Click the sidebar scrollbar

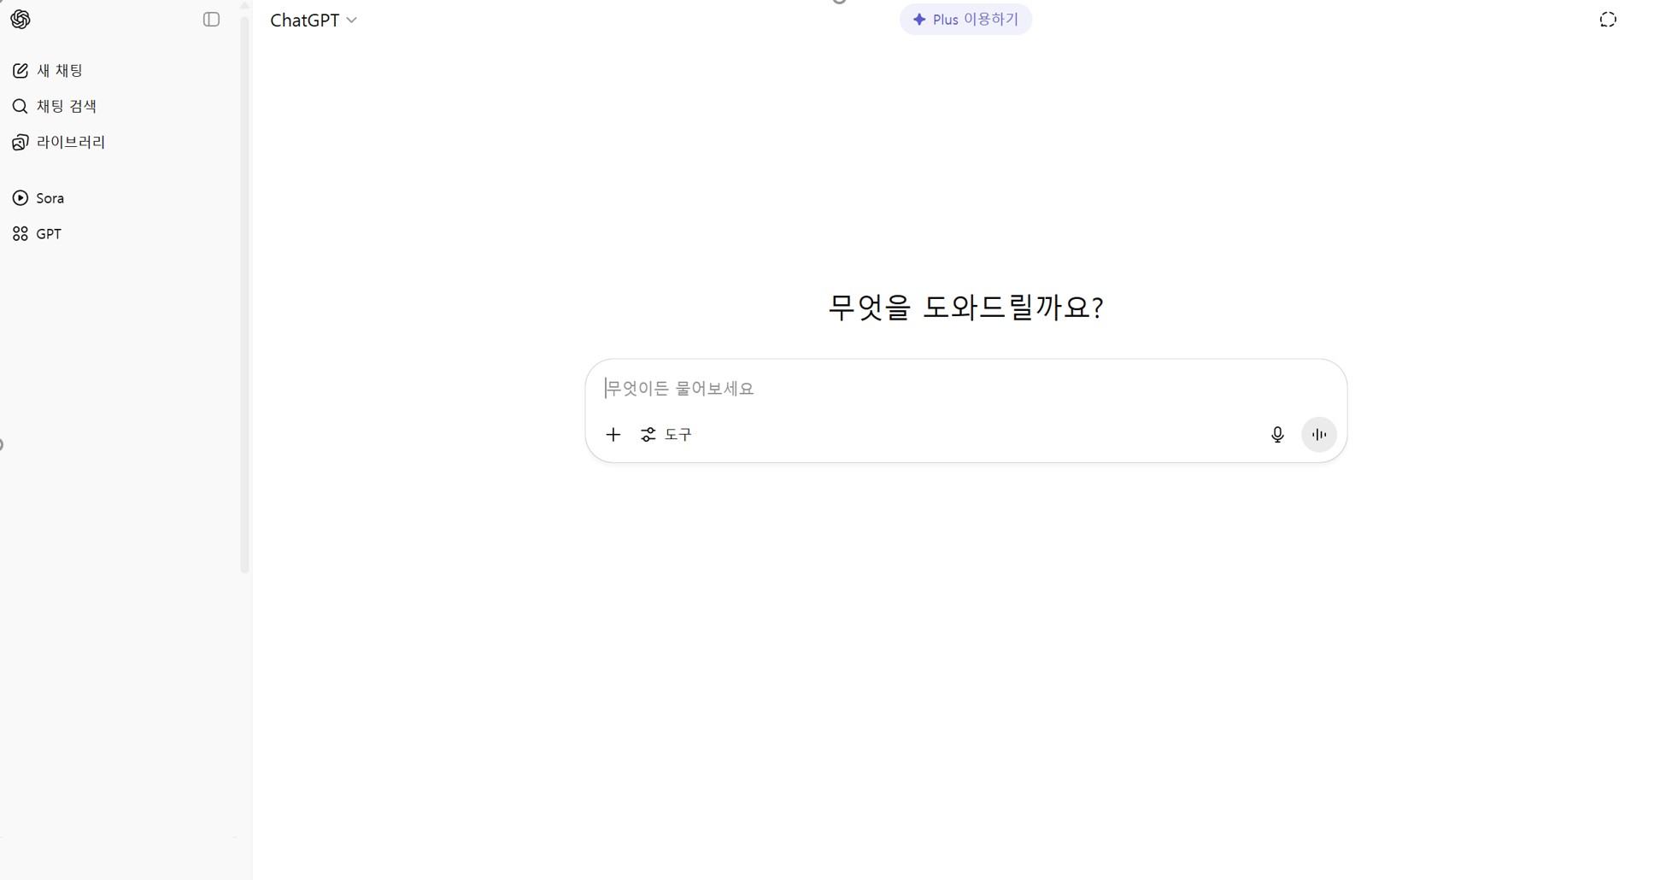pos(244,299)
